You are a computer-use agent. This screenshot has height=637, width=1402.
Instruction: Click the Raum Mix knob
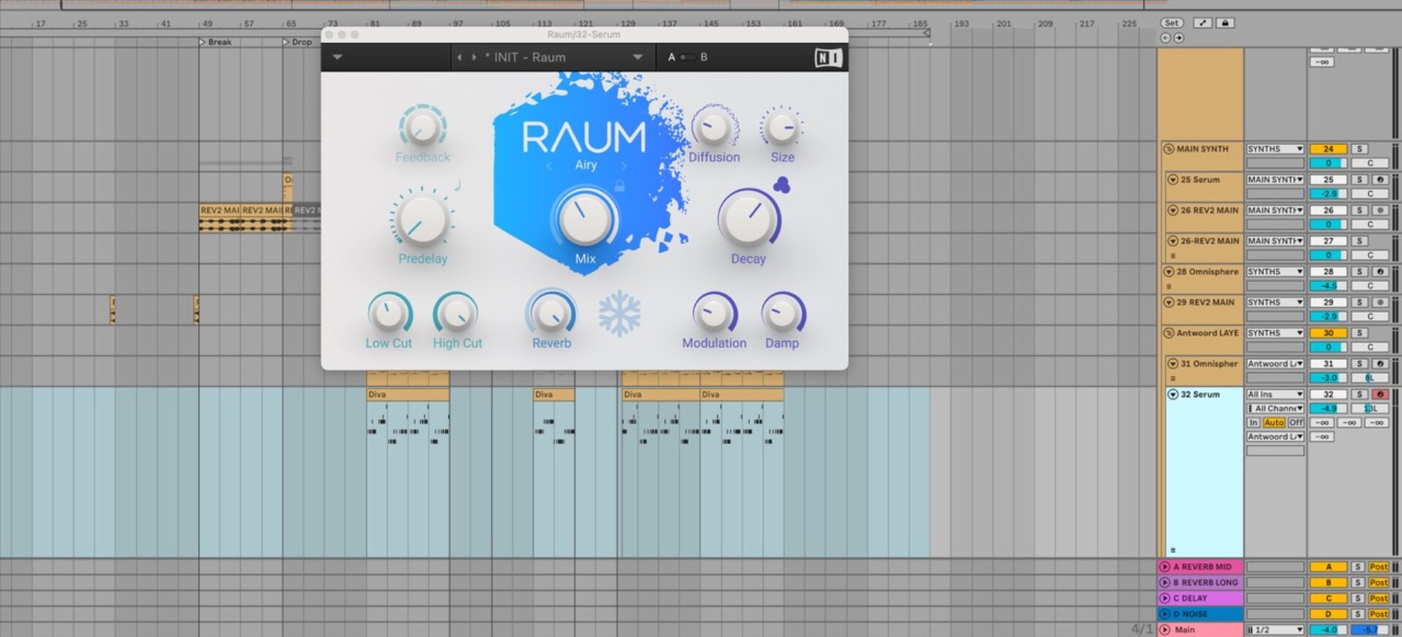click(585, 218)
